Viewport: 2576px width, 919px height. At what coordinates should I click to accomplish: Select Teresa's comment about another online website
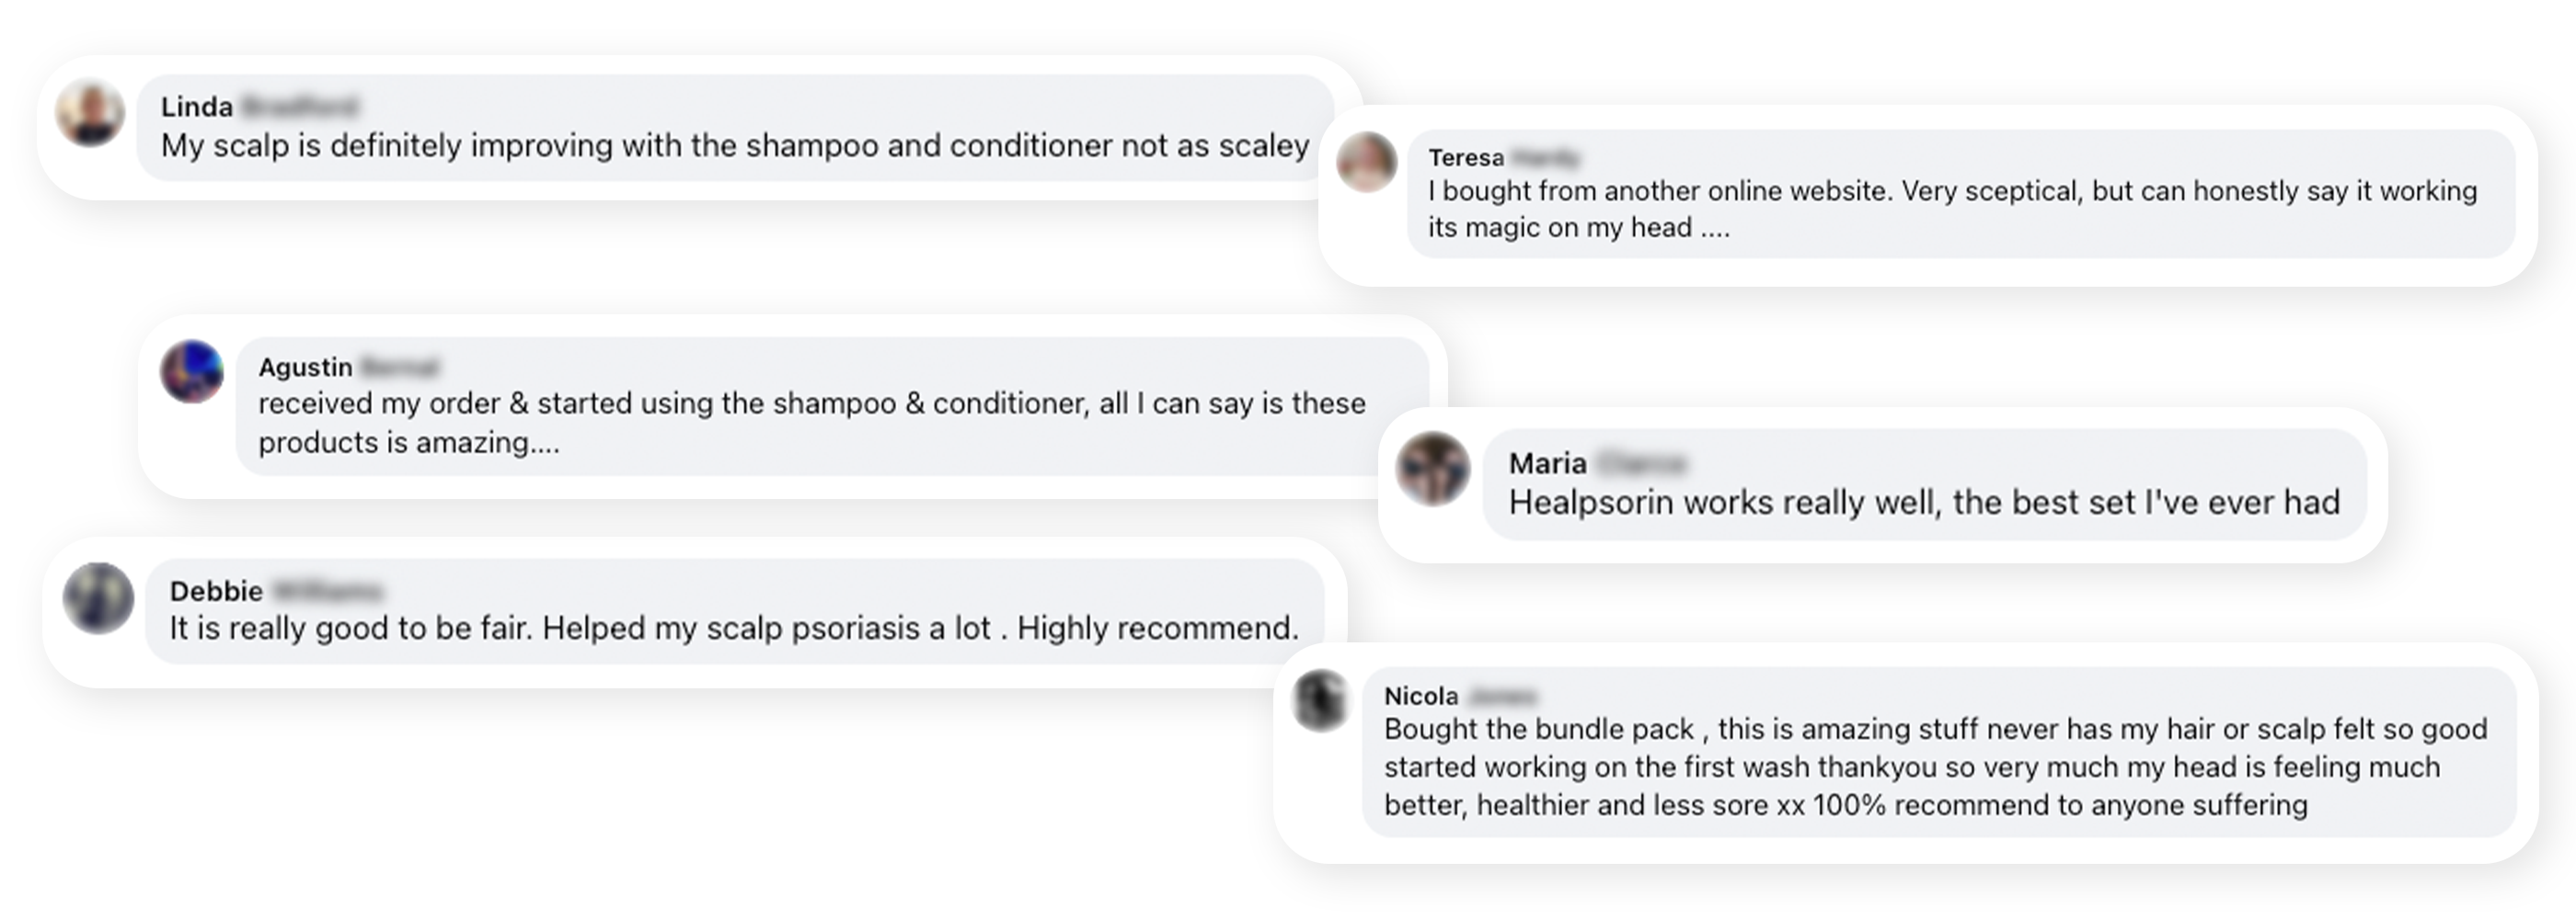tap(1951, 191)
